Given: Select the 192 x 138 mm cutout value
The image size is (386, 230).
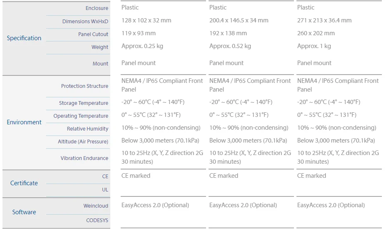Looking at the screenshot, I should [228, 33].
